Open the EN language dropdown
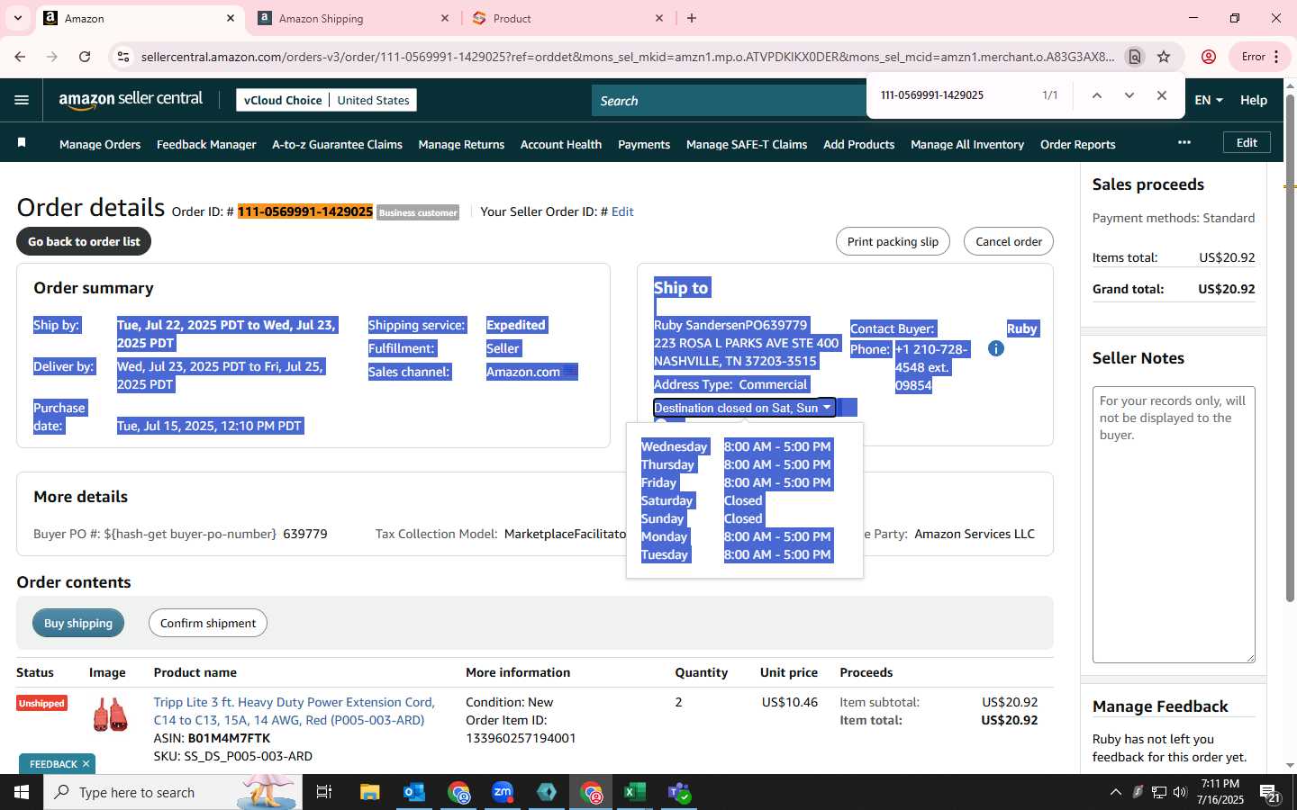The height and width of the screenshot is (810, 1297). point(1209,100)
